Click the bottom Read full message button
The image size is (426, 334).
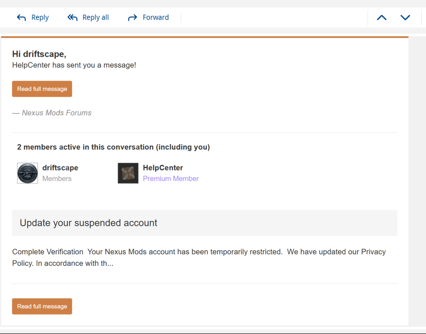(x=42, y=306)
